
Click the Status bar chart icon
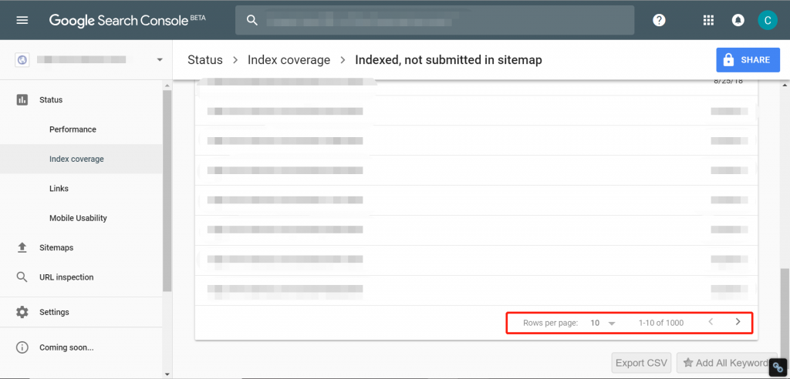(22, 99)
